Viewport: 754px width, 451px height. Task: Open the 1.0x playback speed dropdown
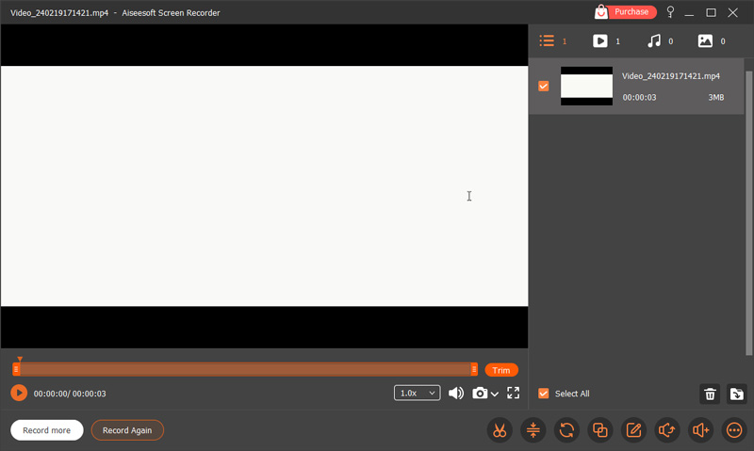click(x=417, y=393)
